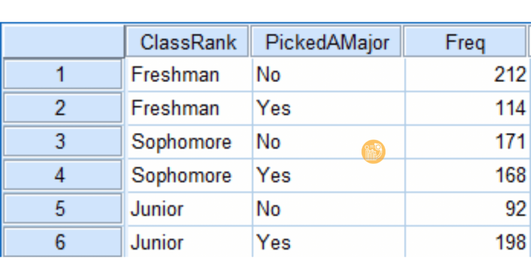Viewport: 531px width, 279px height.
Task: Click the Freq column header
Action: click(x=465, y=42)
